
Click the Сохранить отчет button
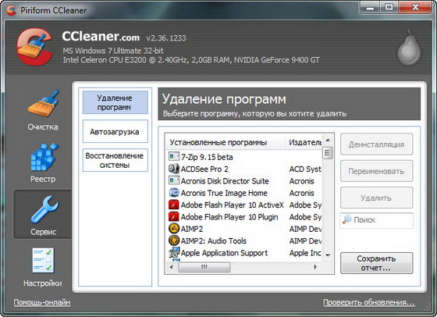coord(376,263)
